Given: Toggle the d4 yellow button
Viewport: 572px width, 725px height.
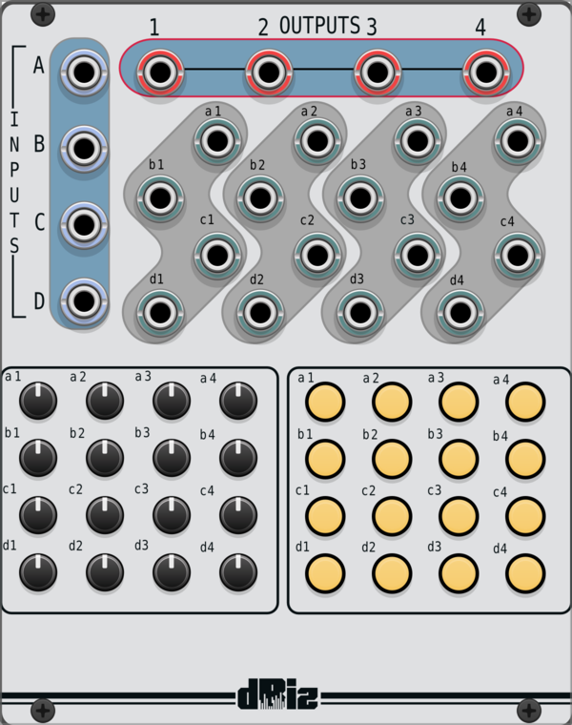Looking at the screenshot, I should (x=526, y=573).
